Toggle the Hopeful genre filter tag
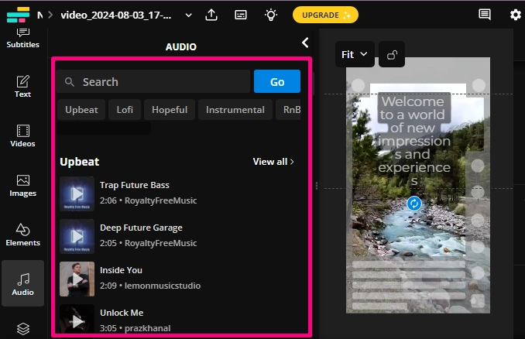Image resolution: width=525 pixels, height=339 pixels. point(170,110)
